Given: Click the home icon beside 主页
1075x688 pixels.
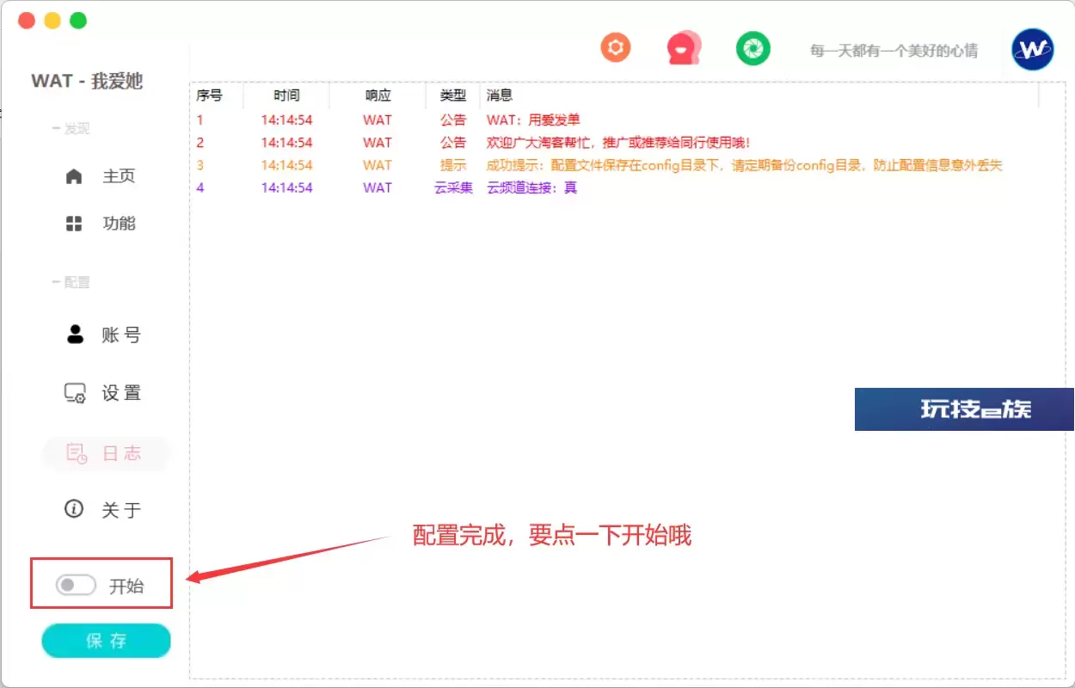Looking at the screenshot, I should [74, 176].
